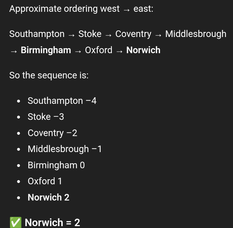
Task: Click bold Birmingham in the ordering line
Action: coord(46,50)
